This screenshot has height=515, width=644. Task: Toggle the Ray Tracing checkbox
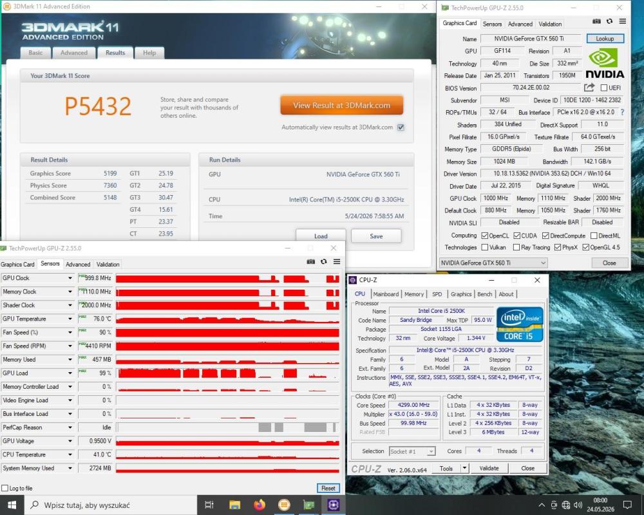click(516, 247)
